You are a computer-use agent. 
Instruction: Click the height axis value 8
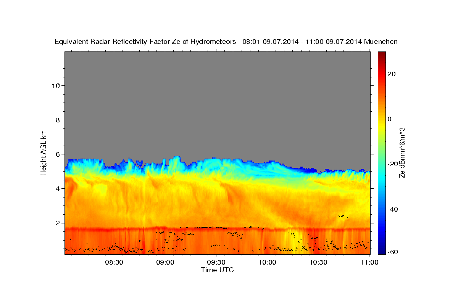tap(57, 120)
